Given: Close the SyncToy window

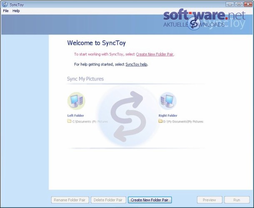Looking at the screenshot, I should pyautogui.click(x=248, y=4).
